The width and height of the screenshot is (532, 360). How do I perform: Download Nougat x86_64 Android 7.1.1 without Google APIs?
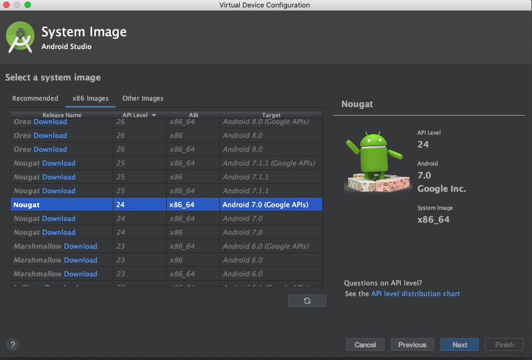(x=59, y=191)
